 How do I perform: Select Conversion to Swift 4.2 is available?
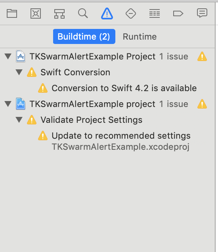[124, 88]
